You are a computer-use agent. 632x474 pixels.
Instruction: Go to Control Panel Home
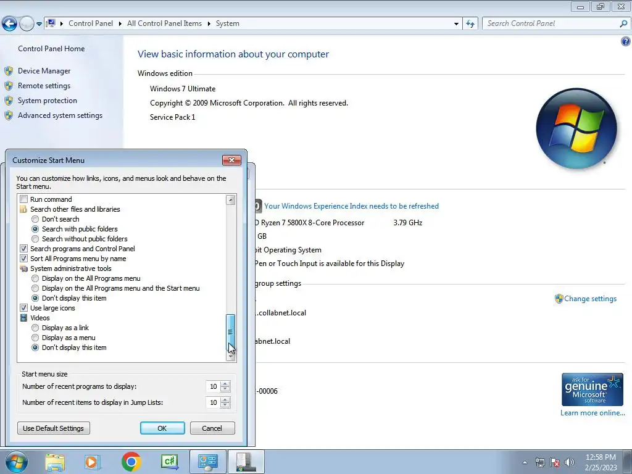(51, 49)
